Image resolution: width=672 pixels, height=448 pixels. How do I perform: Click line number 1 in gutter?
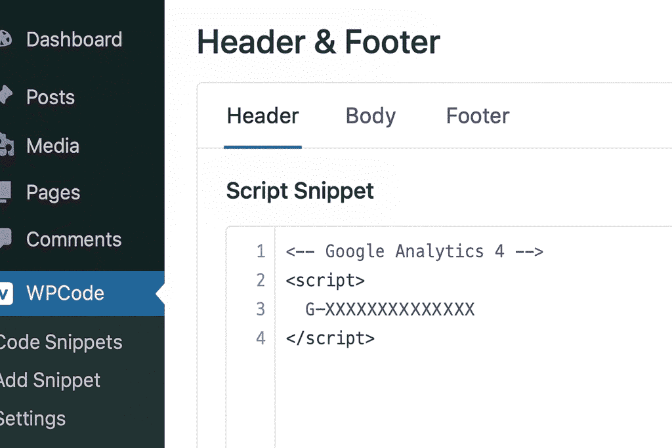(261, 251)
